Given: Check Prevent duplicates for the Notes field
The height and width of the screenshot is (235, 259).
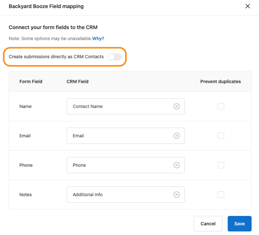Looking at the screenshot, I should (221, 195).
